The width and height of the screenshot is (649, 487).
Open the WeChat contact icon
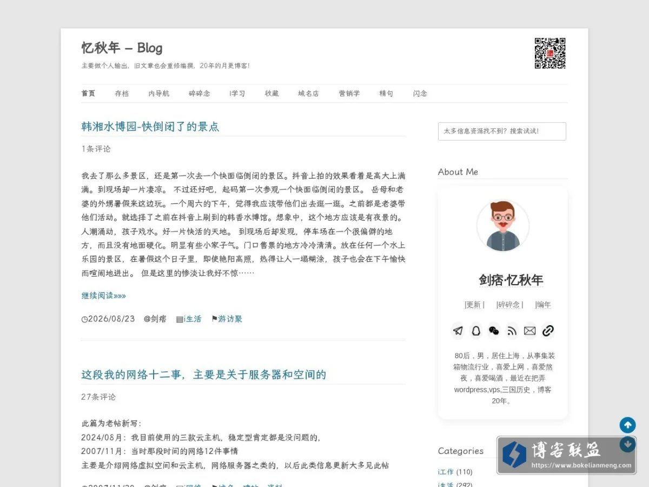tap(494, 331)
